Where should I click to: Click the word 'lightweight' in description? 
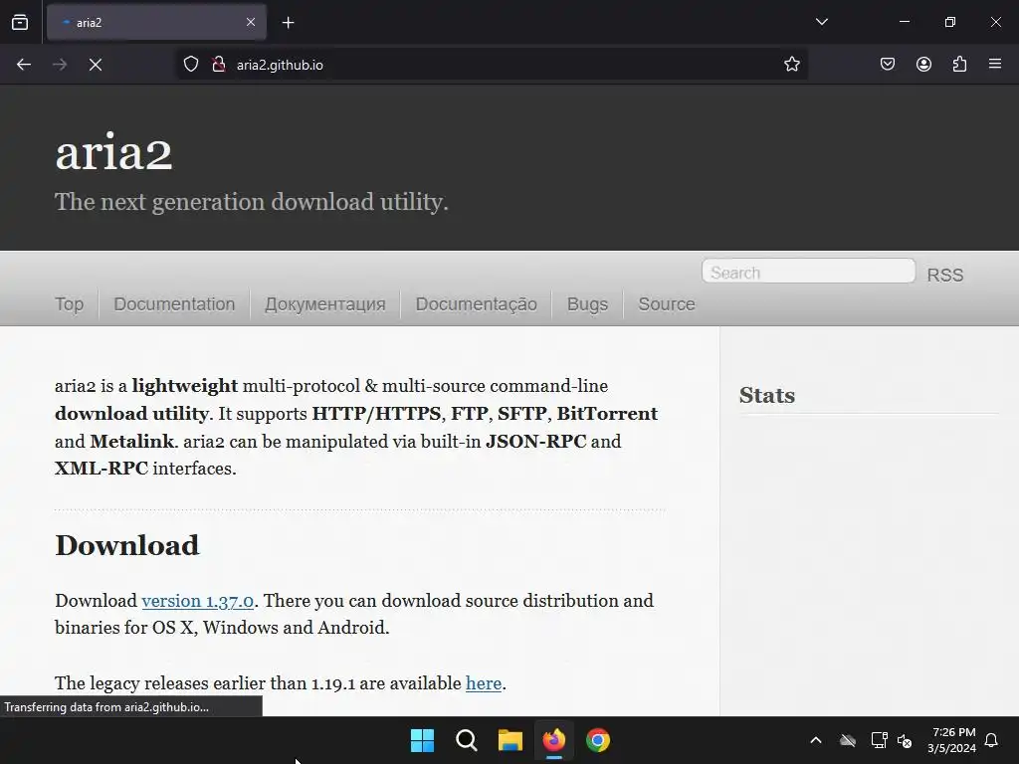tap(185, 386)
